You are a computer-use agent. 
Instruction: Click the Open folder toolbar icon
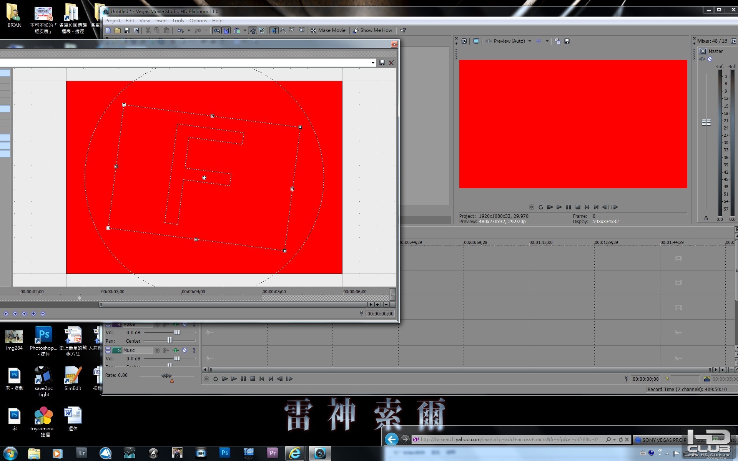coord(118,30)
